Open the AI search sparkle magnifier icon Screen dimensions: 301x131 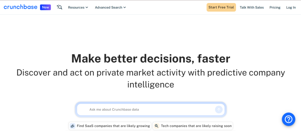point(59,7)
